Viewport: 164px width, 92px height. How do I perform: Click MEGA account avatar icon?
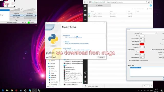[151, 5]
